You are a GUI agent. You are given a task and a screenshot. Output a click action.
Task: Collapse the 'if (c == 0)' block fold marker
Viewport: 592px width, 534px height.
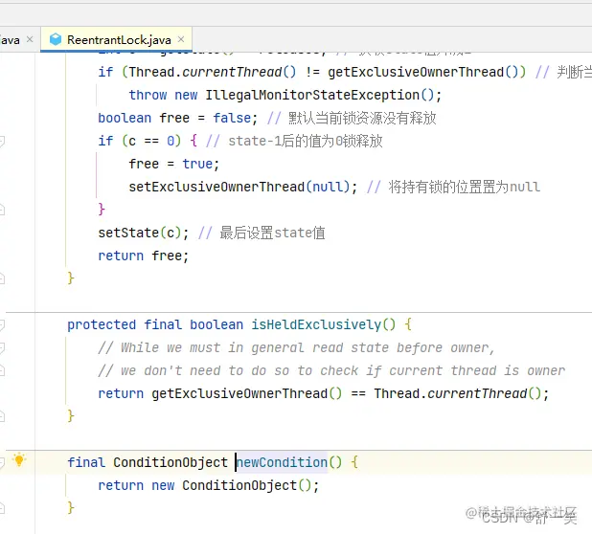point(2,141)
